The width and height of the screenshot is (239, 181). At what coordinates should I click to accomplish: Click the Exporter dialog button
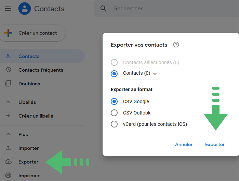tap(215, 144)
